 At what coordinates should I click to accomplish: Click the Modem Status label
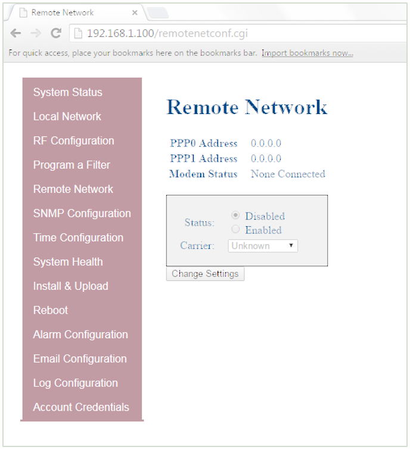pos(203,174)
